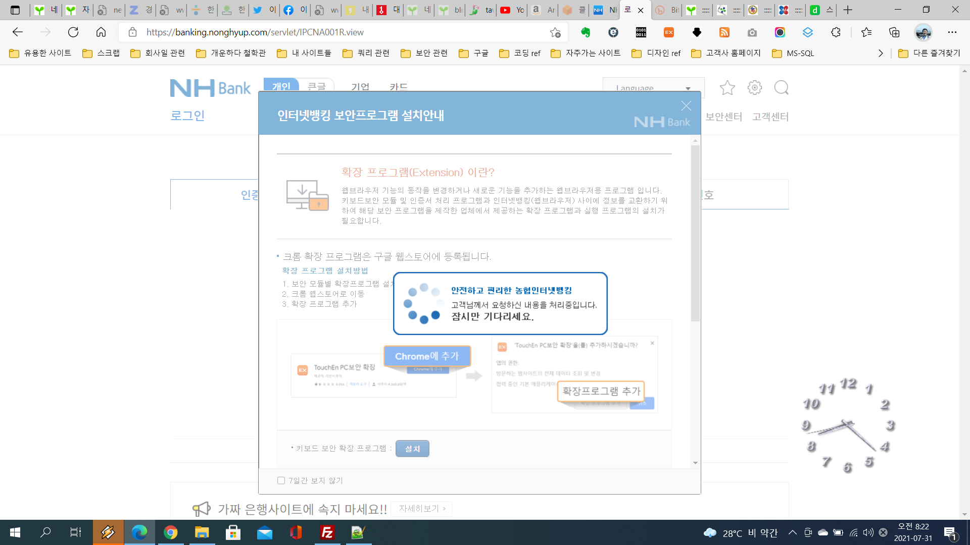
Task: Click the 로그인 heading link
Action: pos(187,116)
